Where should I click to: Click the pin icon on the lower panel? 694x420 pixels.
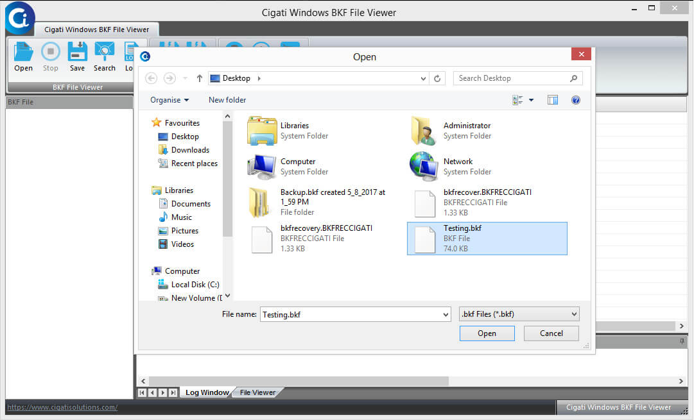click(682, 341)
